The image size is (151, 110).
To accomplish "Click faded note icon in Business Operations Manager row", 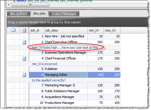I will [24, 53].
